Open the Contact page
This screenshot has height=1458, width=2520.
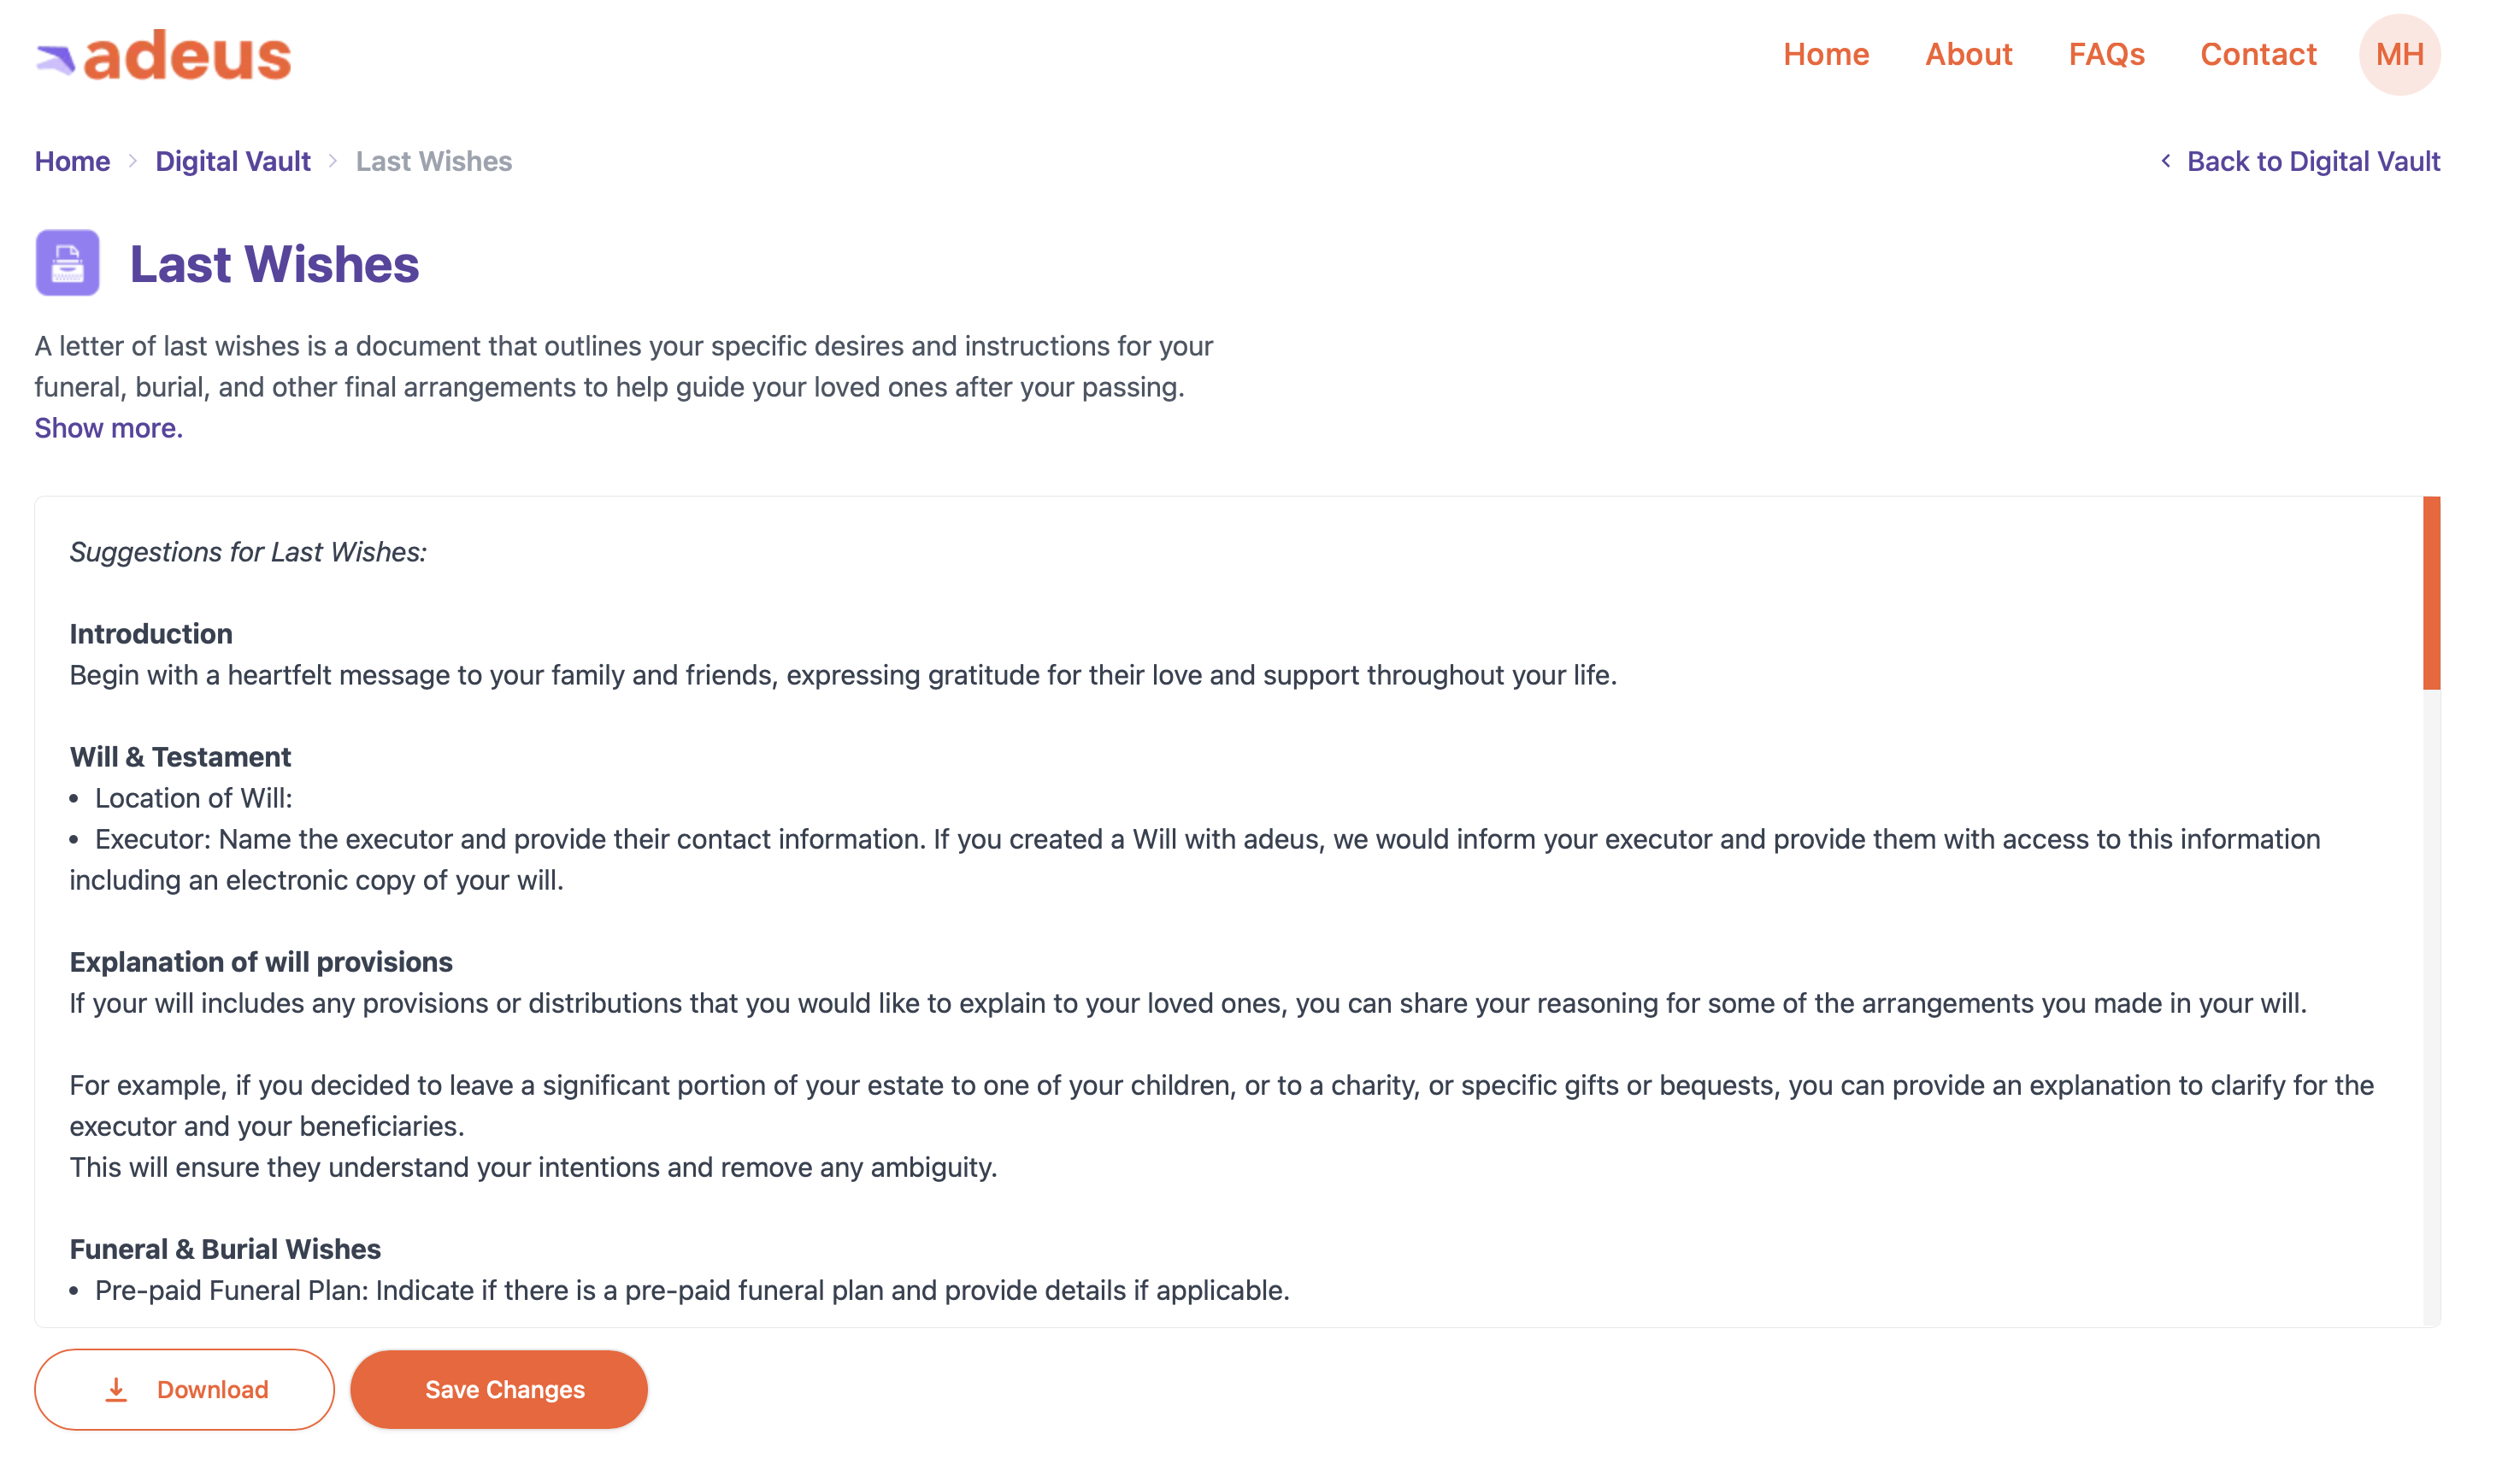2258,54
